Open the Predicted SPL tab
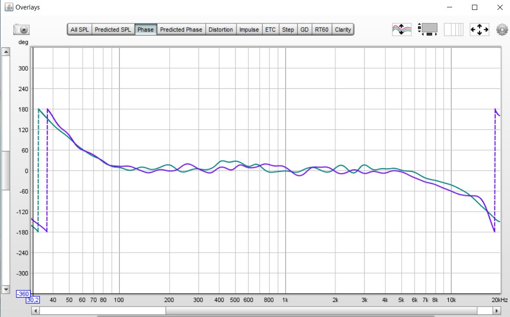Viewport: 510px width, 317px height. click(113, 30)
